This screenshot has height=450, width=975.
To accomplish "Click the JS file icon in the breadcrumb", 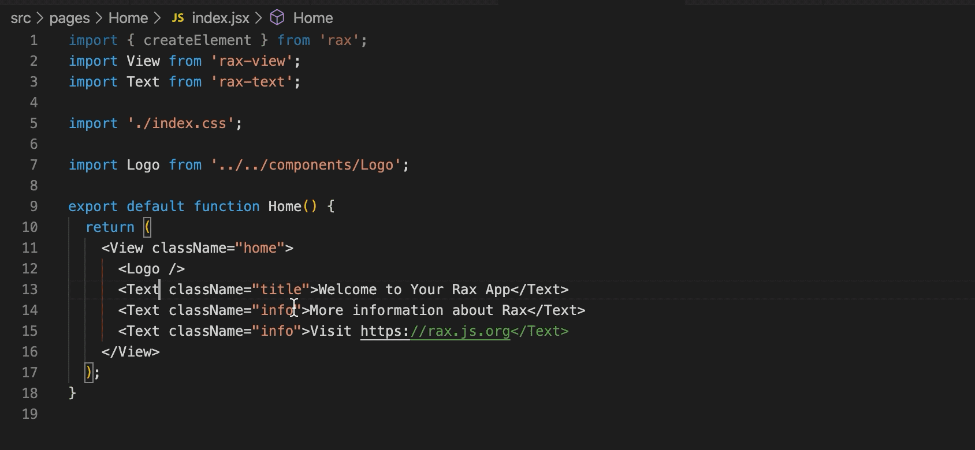I will [x=178, y=18].
